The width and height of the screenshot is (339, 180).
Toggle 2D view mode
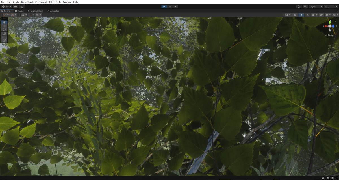tap(295, 15)
